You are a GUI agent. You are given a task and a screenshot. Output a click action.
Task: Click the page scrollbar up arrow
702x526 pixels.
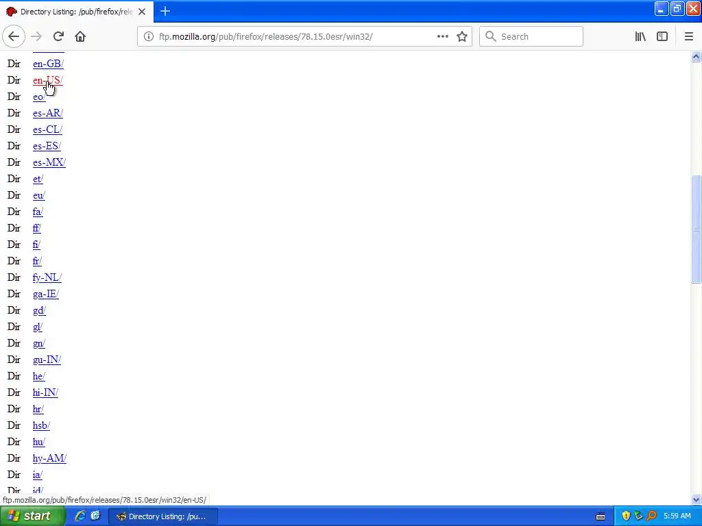(x=696, y=56)
